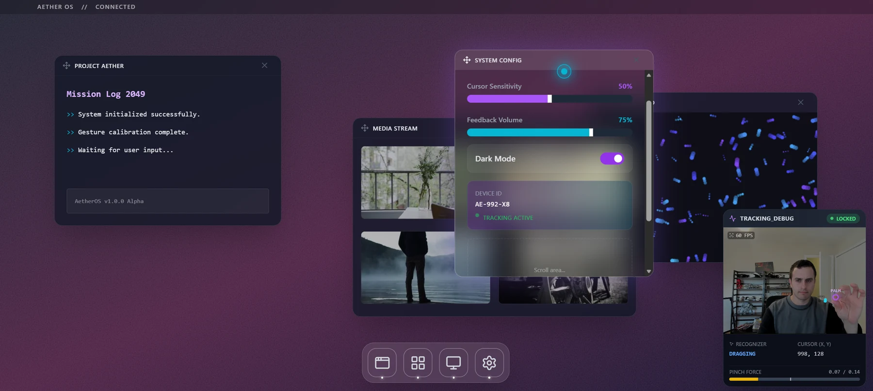Click the 60 FPS badge on the camera feed

click(741, 235)
